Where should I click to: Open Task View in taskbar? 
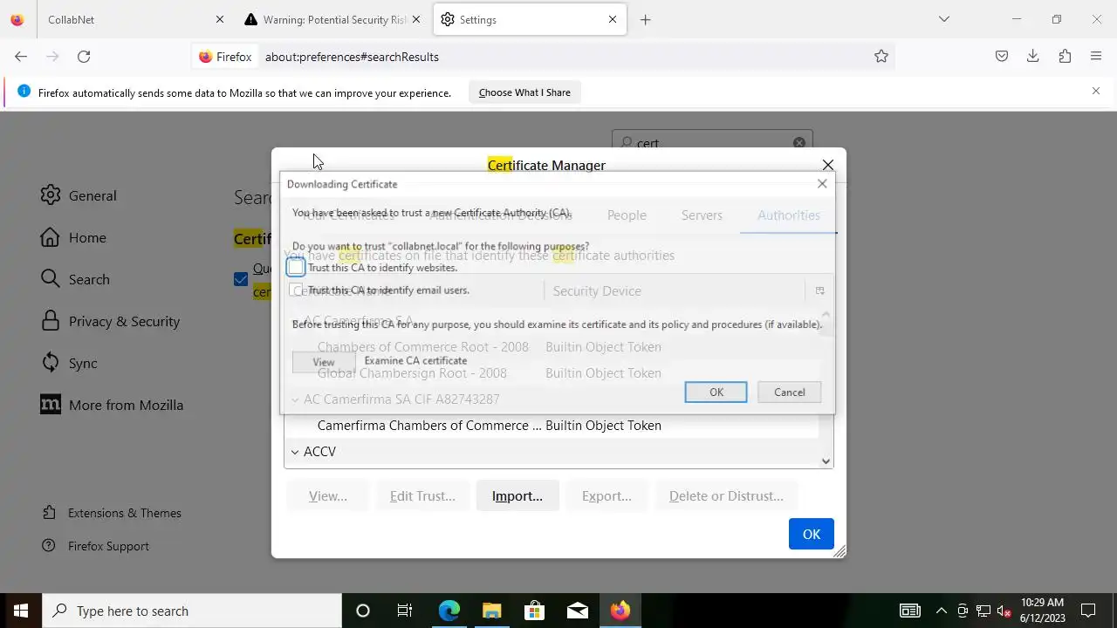pos(405,611)
